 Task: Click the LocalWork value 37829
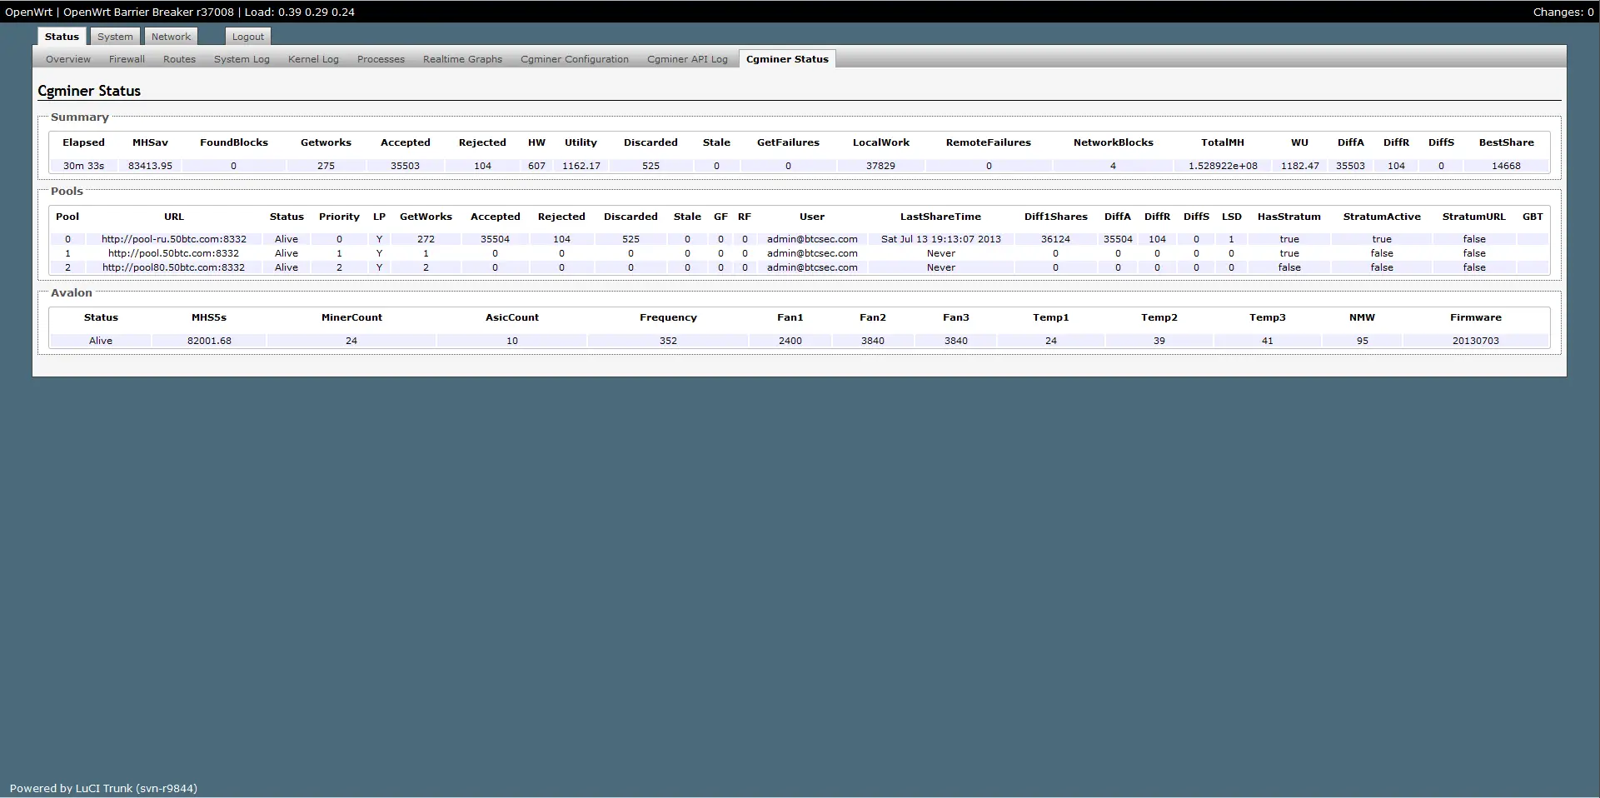coord(880,166)
